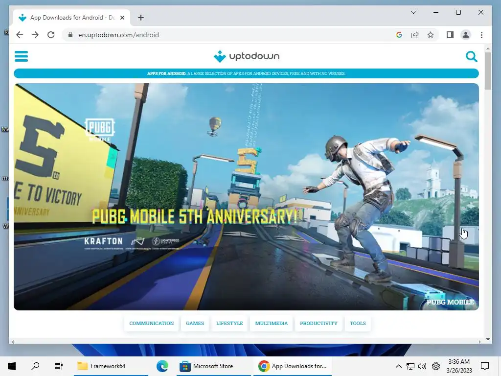Open the Windows Start menu
This screenshot has height=376, width=501.
point(12,366)
